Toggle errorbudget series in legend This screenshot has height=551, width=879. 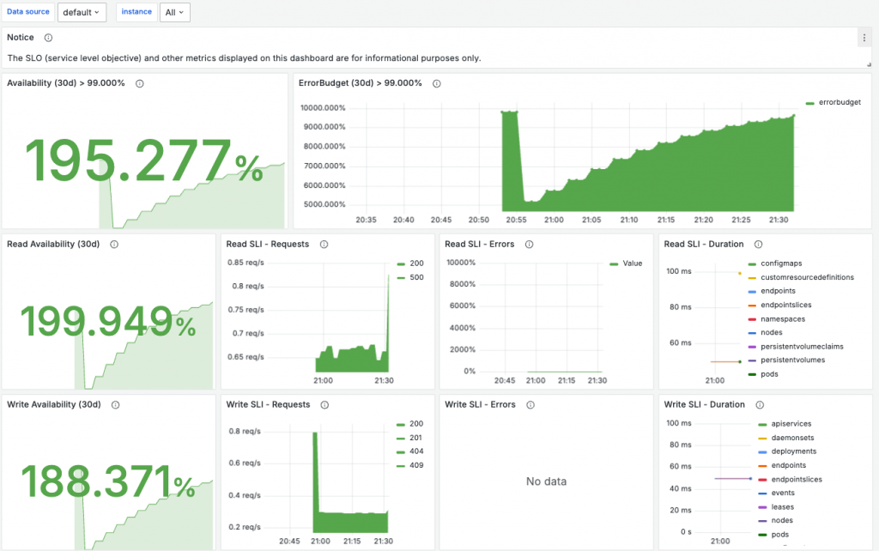[x=840, y=103]
